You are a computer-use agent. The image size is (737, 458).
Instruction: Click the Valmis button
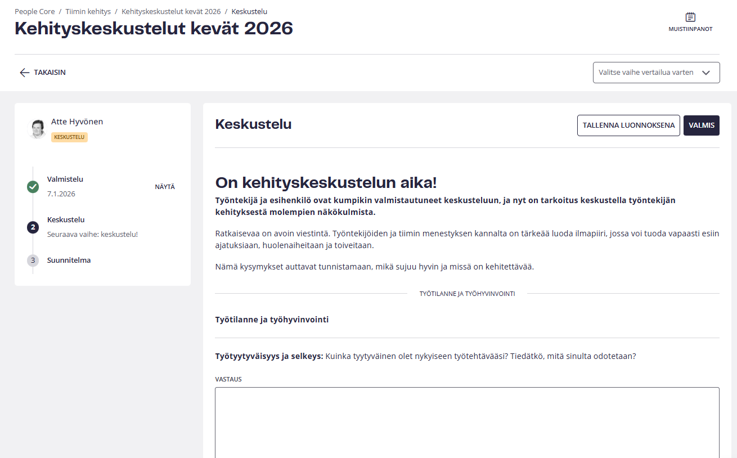(701, 125)
